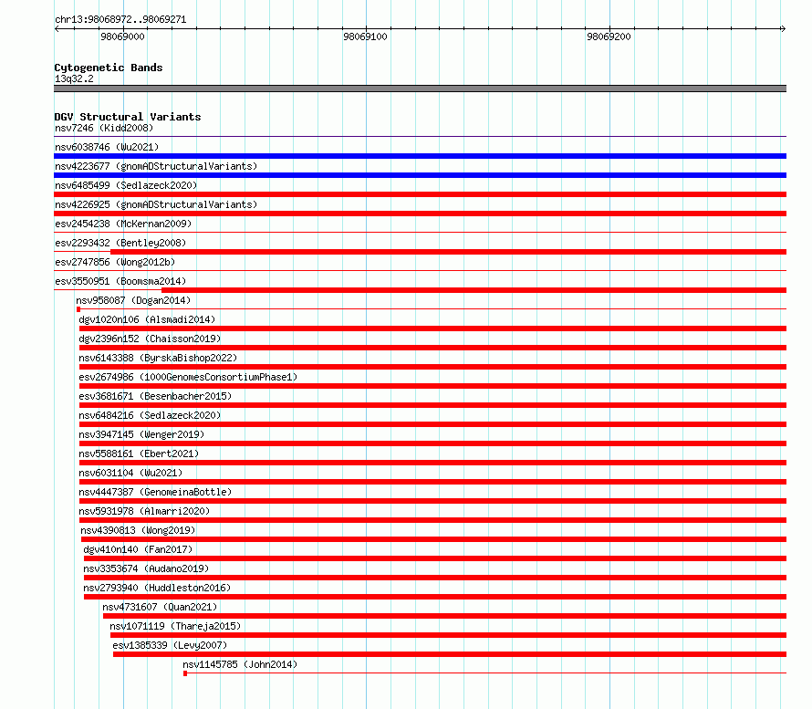Open variant nsv1071119 (Thareja2015)
Image resolution: width=812 pixels, height=709 pixels.
[175, 626]
